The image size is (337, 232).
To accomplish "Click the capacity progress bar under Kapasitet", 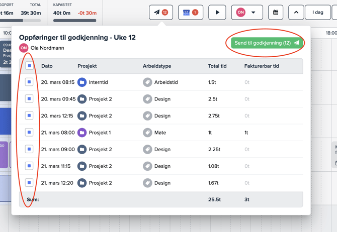I will (x=74, y=21).
